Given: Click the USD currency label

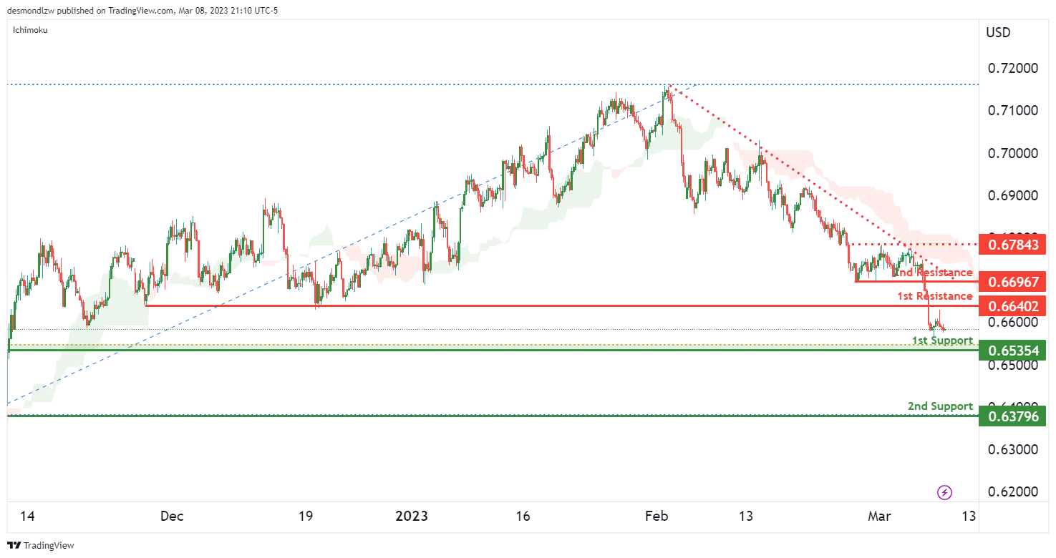Looking at the screenshot, I should pos(998,32).
